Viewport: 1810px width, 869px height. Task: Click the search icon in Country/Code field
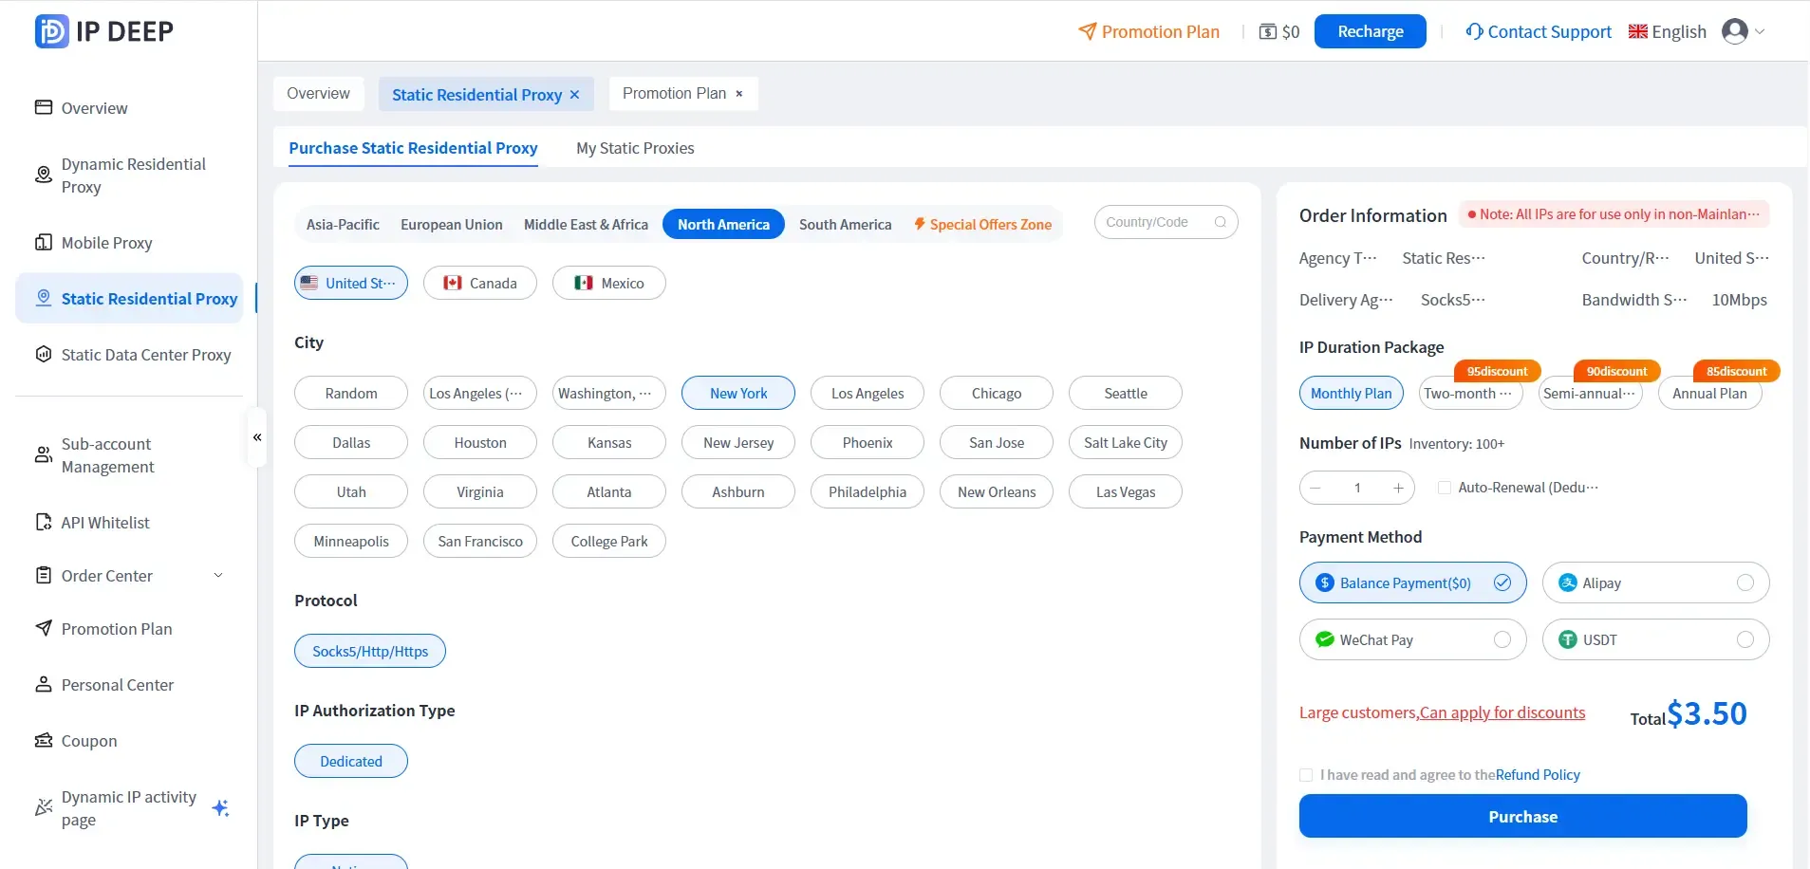coord(1221,222)
